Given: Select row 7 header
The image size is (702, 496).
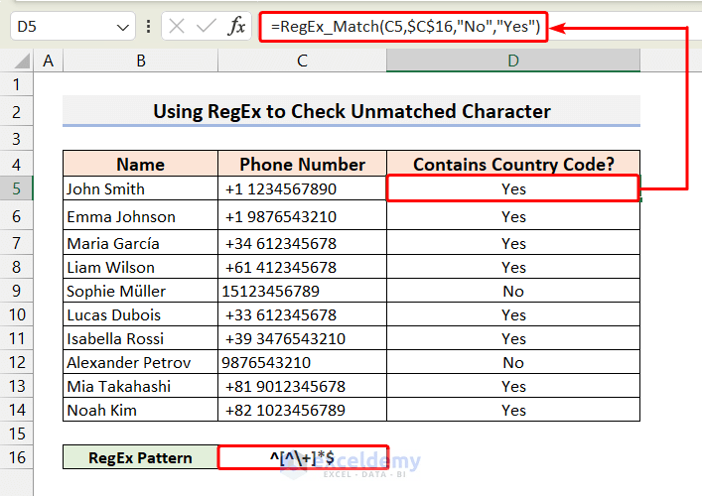Looking at the screenshot, I should (x=17, y=243).
